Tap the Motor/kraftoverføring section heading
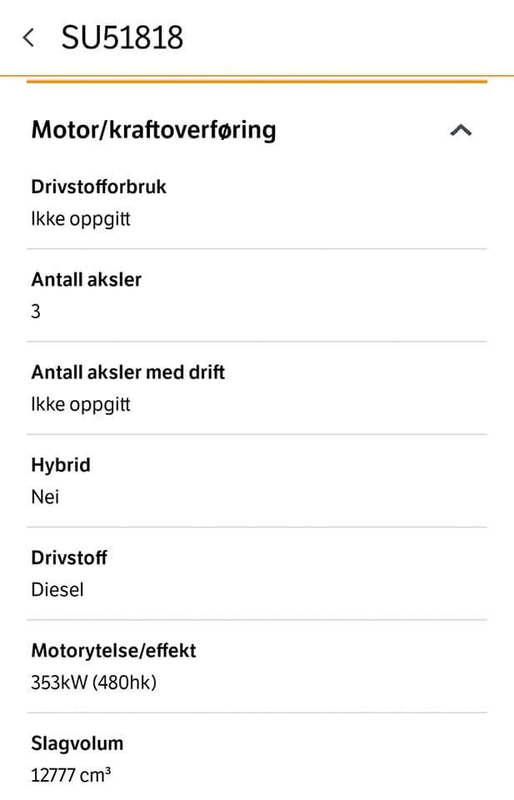The width and height of the screenshot is (514, 800). pyautogui.click(x=153, y=130)
